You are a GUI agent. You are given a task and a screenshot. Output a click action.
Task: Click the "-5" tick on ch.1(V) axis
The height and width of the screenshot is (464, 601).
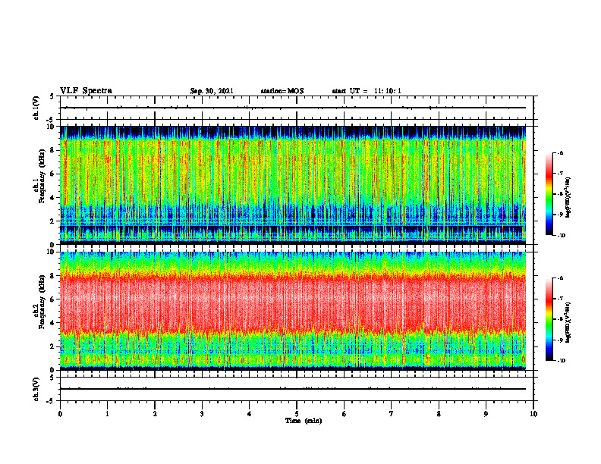tap(51, 120)
